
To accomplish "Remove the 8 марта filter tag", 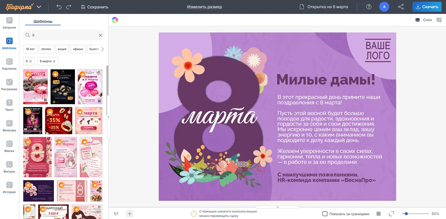I will 54,61.
